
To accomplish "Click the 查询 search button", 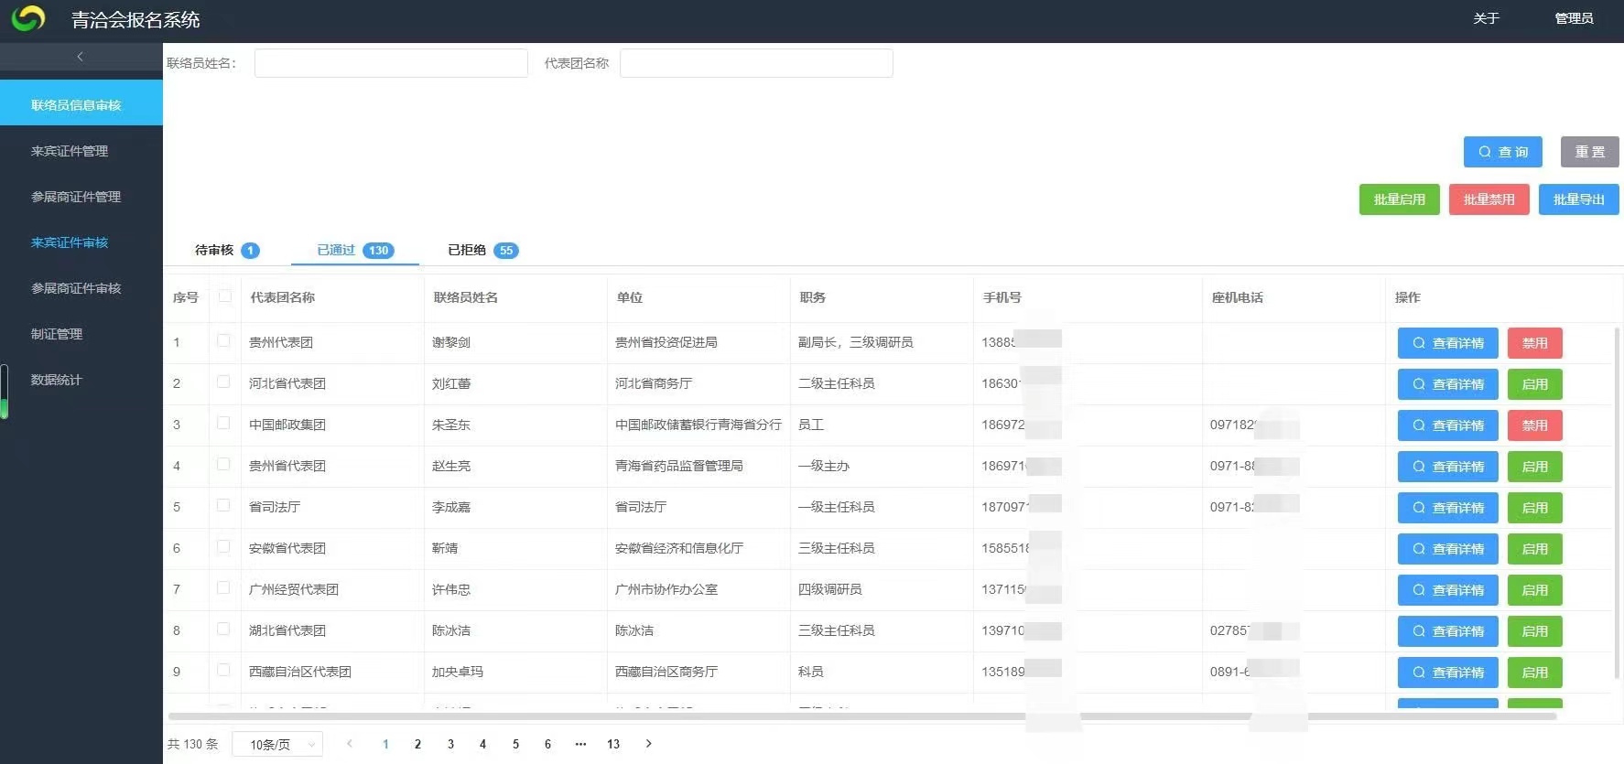I will (1502, 152).
